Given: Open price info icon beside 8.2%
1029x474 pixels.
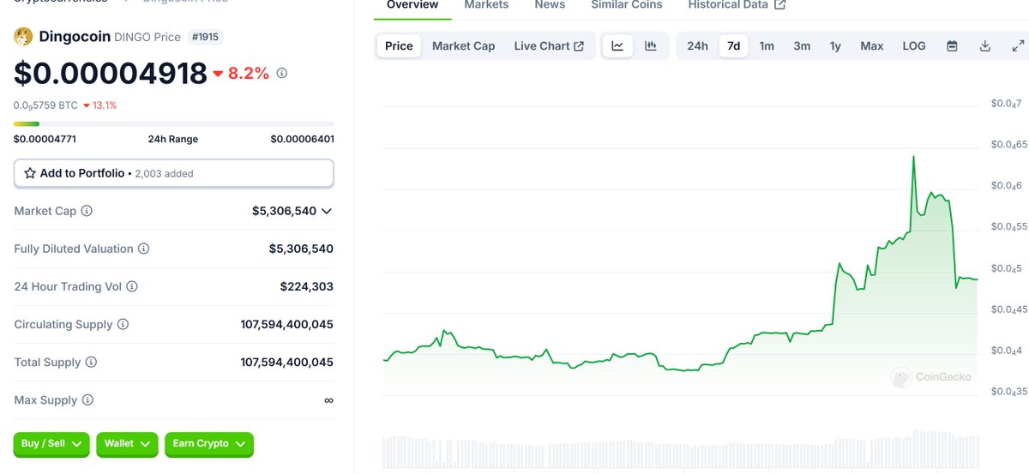Looking at the screenshot, I should click(282, 73).
